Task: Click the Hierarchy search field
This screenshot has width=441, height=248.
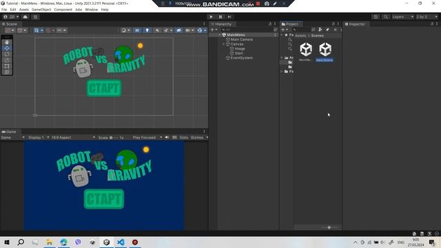Action: [x=247, y=30]
